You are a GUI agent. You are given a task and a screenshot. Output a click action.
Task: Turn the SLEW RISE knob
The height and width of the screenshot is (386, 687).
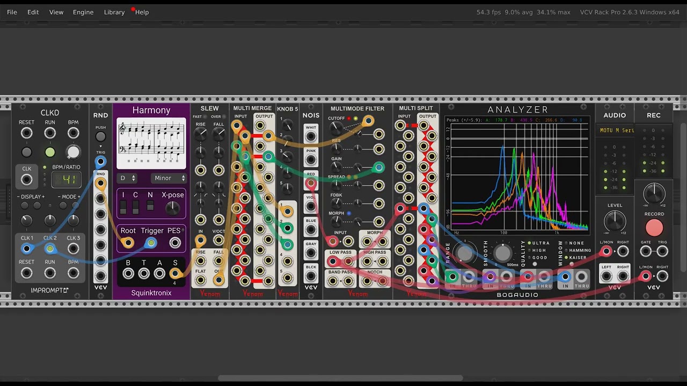click(x=201, y=135)
